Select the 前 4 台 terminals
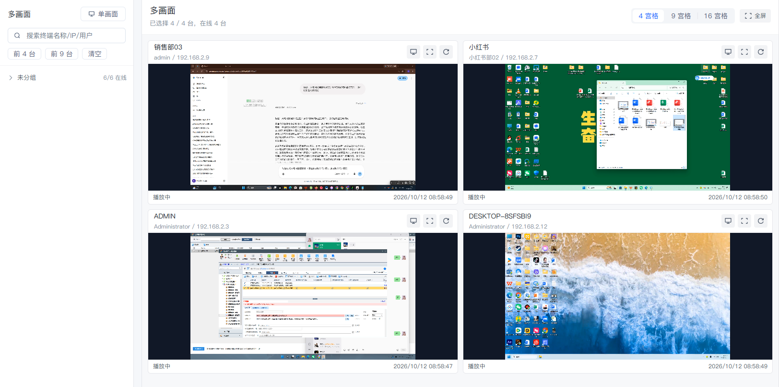 pyautogui.click(x=24, y=54)
